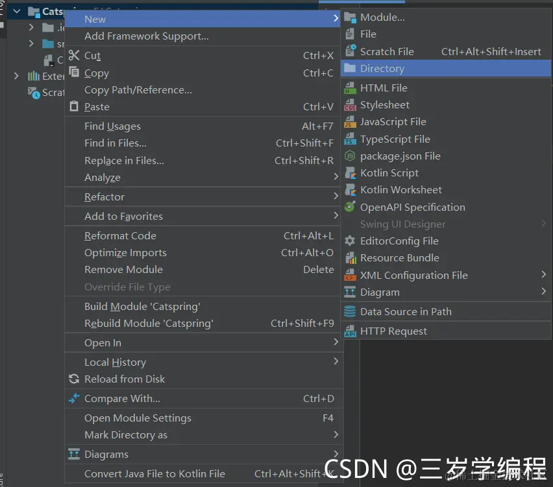This screenshot has height=487, width=553.
Task: Click the Ctrl+Alt+Shift+Insert shortcut text for Scratch File
Action: (x=491, y=52)
